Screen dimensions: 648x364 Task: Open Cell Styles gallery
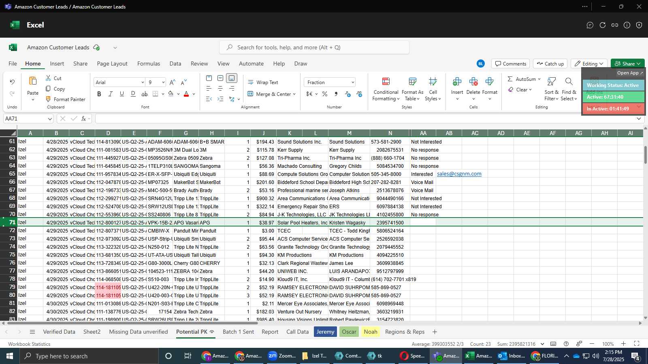pyautogui.click(x=433, y=89)
